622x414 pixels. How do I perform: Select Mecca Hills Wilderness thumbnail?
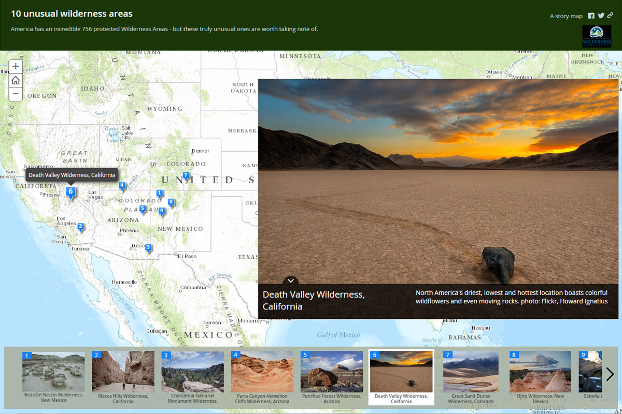[123, 372]
